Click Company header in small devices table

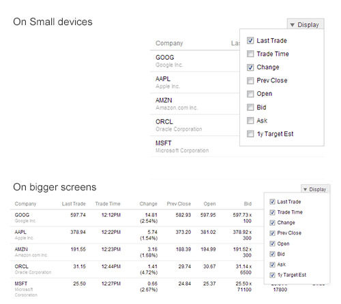(x=169, y=43)
